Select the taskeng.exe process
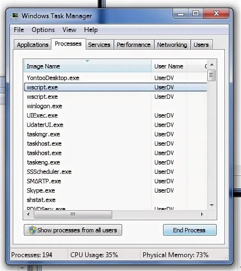Viewport: 241px width, 271px height. [x=116, y=162]
